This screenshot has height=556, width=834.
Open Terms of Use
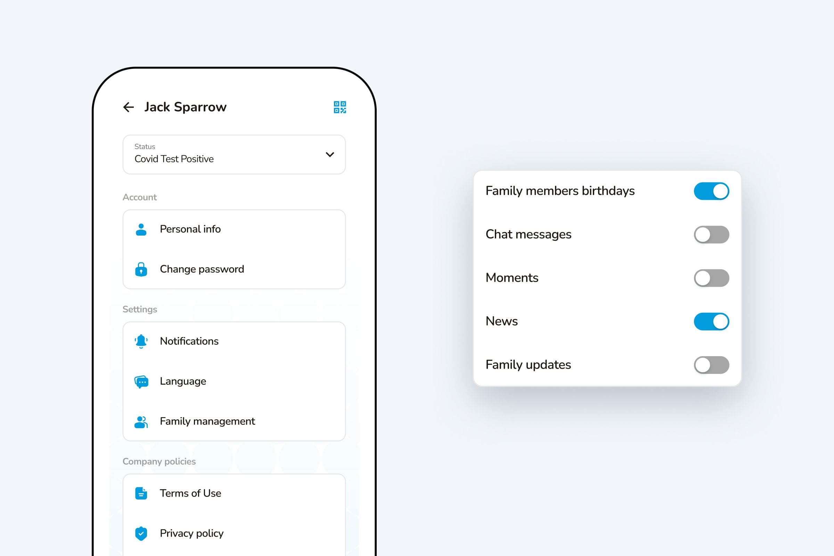click(234, 493)
